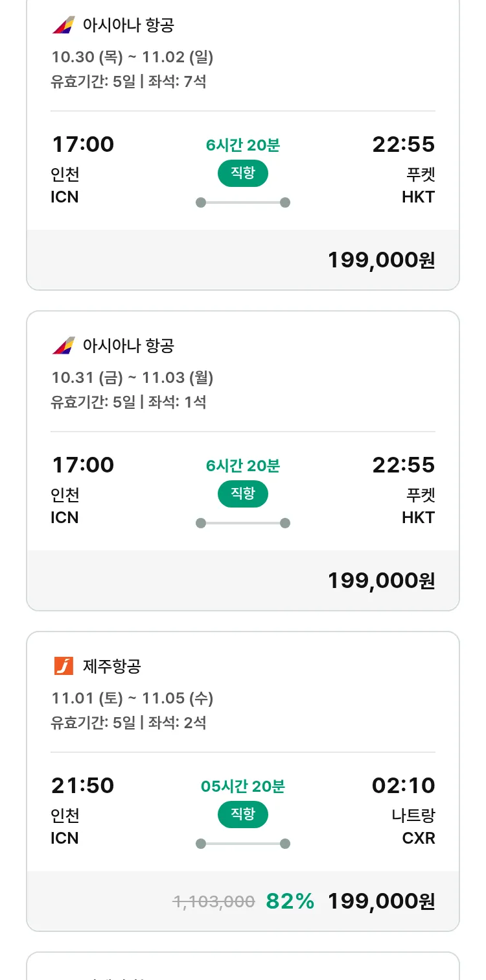Click the 02:10 arrival time
This screenshot has width=486, height=980.
403,785
